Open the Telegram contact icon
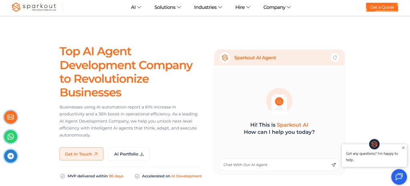 [10, 156]
